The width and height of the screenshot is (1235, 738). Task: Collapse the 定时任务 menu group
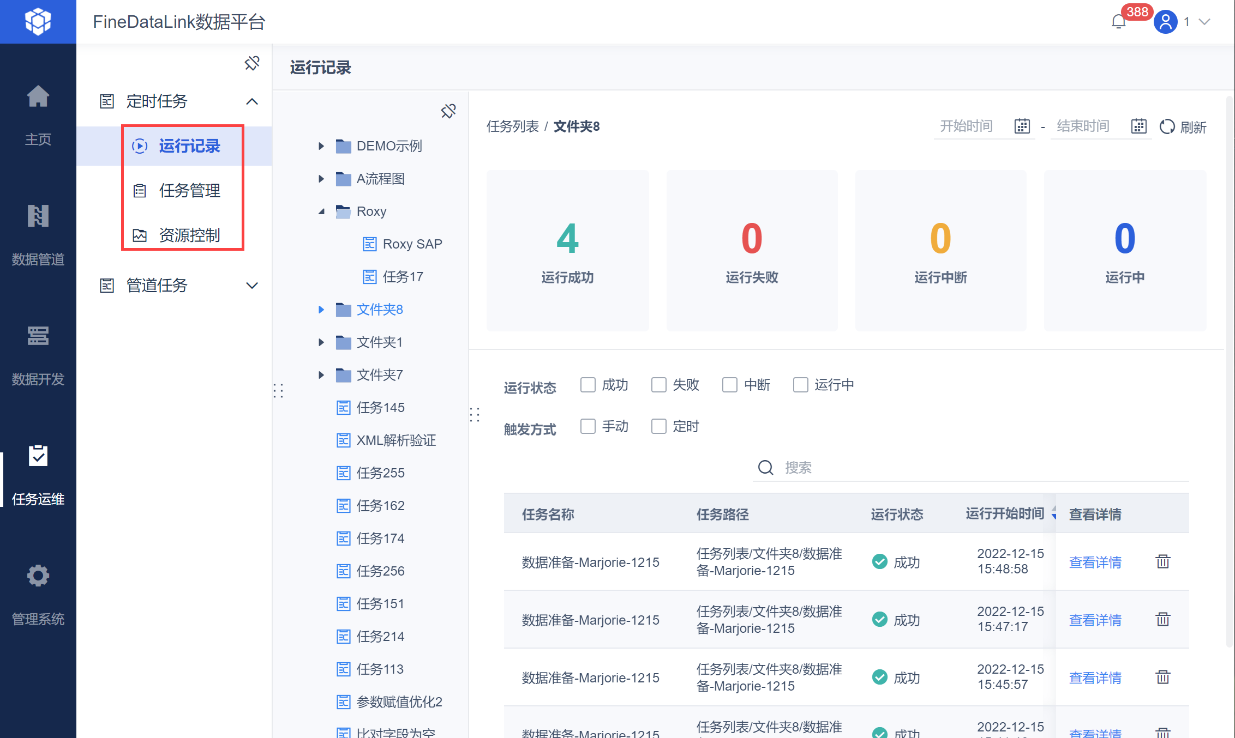(251, 101)
